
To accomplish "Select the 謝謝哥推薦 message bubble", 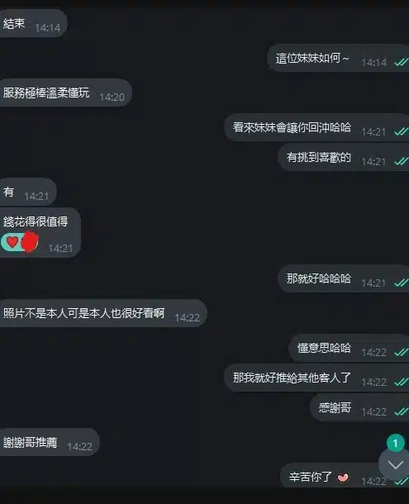I will pos(50,442).
